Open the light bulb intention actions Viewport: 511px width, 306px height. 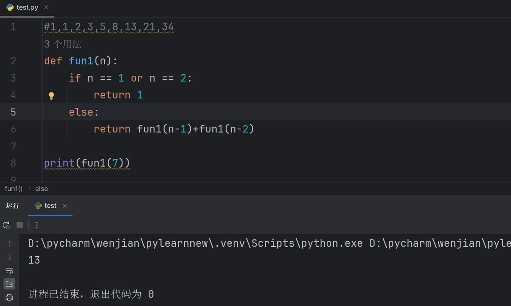(51, 96)
